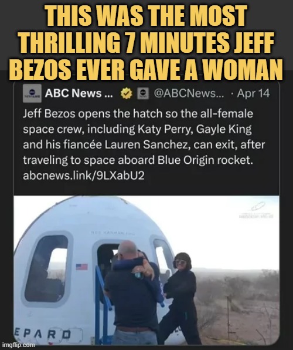Click the feather logo watermark in video

[x=260, y=206]
